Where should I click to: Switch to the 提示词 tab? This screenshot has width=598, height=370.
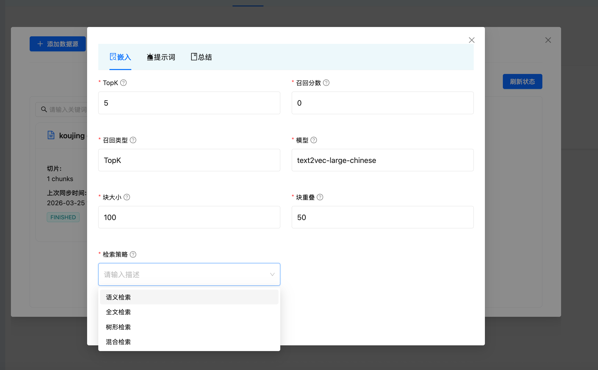(x=161, y=57)
